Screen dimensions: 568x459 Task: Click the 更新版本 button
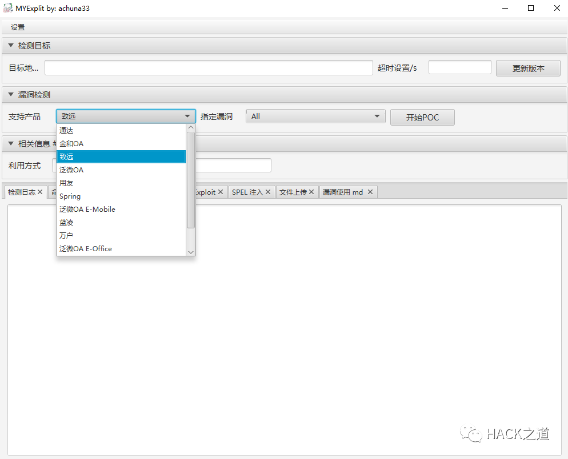528,69
